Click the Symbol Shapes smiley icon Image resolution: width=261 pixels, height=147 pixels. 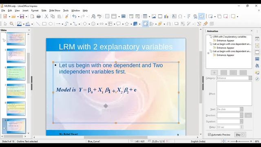(93, 24)
